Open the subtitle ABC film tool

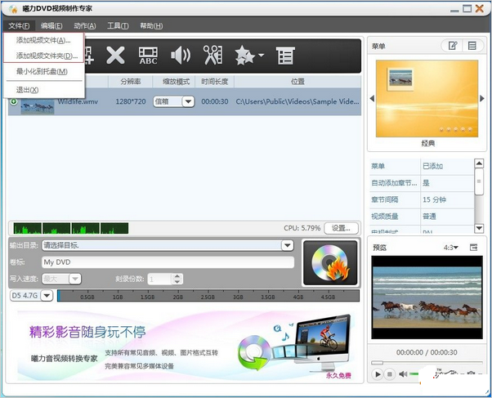[149, 56]
